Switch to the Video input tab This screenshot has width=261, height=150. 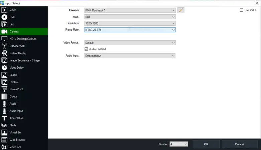point(24,10)
